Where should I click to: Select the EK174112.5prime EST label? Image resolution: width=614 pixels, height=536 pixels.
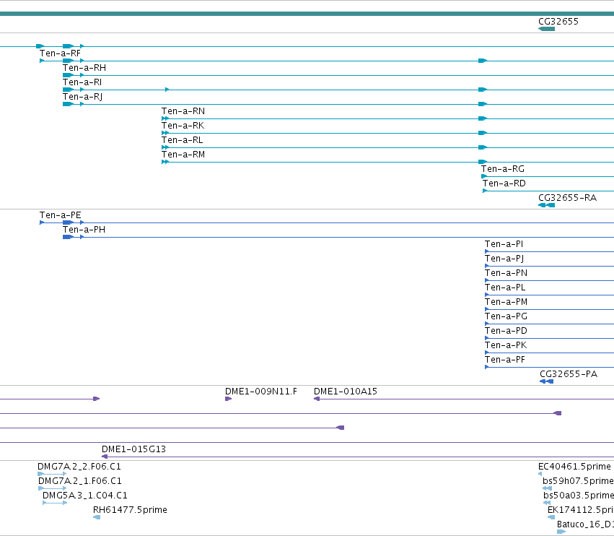[580, 510]
